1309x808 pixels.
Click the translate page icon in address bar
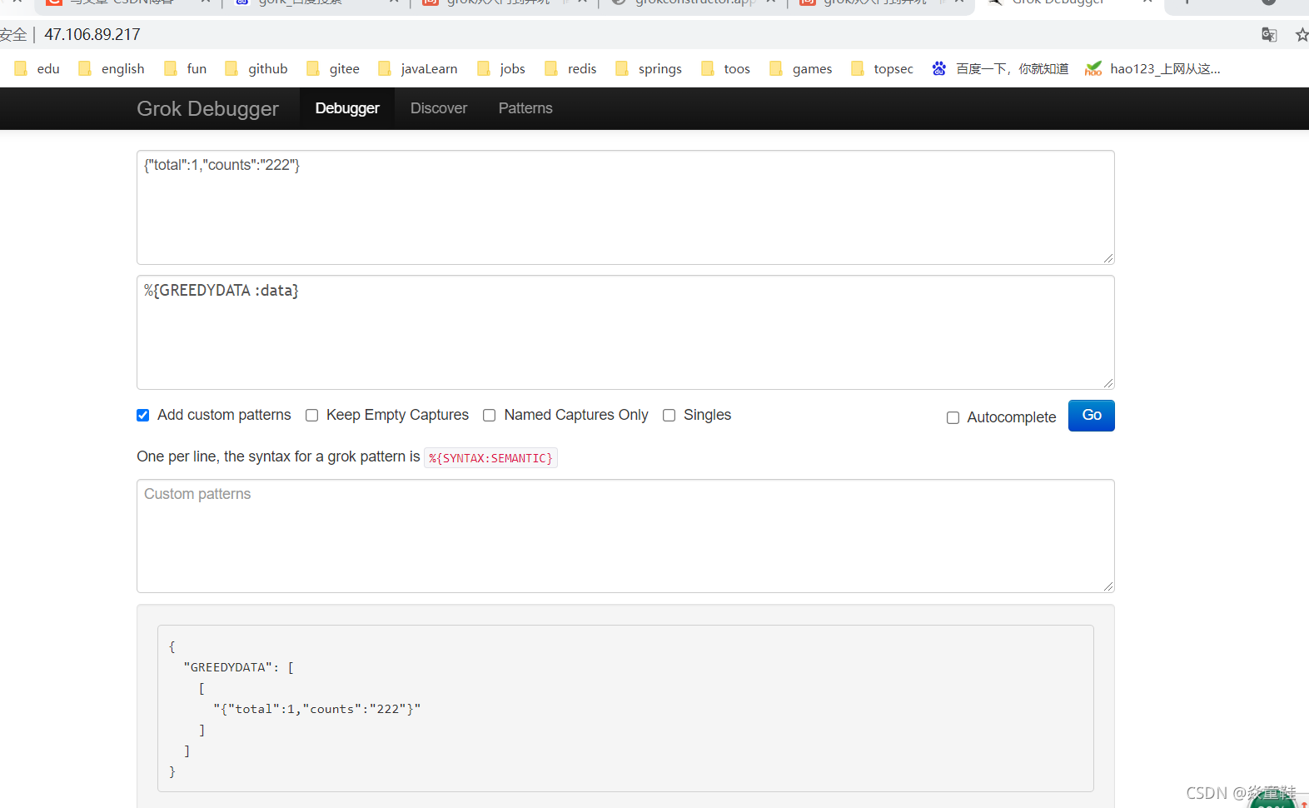click(x=1269, y=34)
